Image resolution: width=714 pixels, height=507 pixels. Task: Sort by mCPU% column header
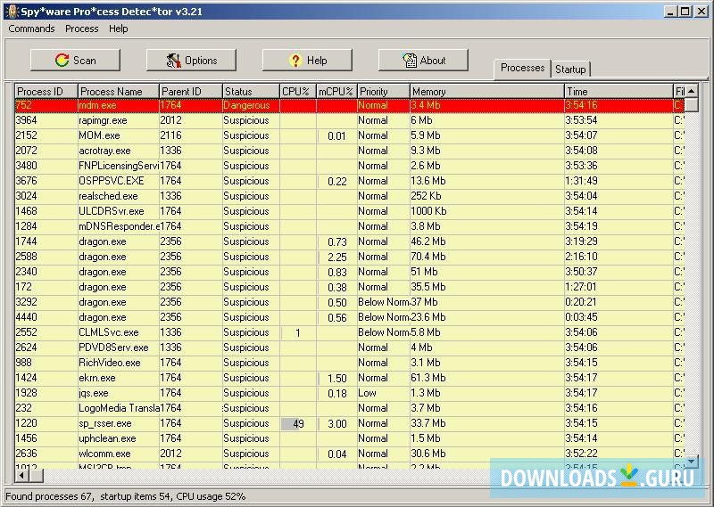pyautogui.click(x=336, y=92)
